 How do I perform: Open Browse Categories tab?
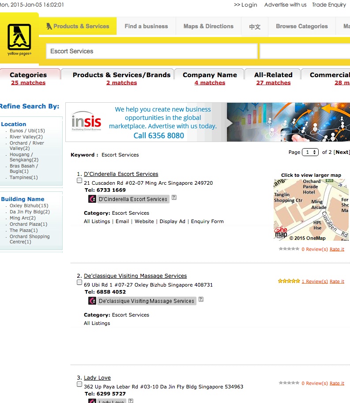[302, 26]
